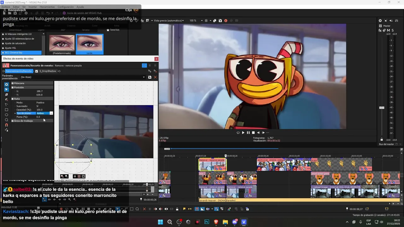
Task: Open the Insertar menu
Action: 33,7
